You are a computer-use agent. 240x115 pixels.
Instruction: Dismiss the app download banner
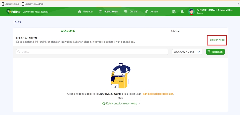[238, 4]
